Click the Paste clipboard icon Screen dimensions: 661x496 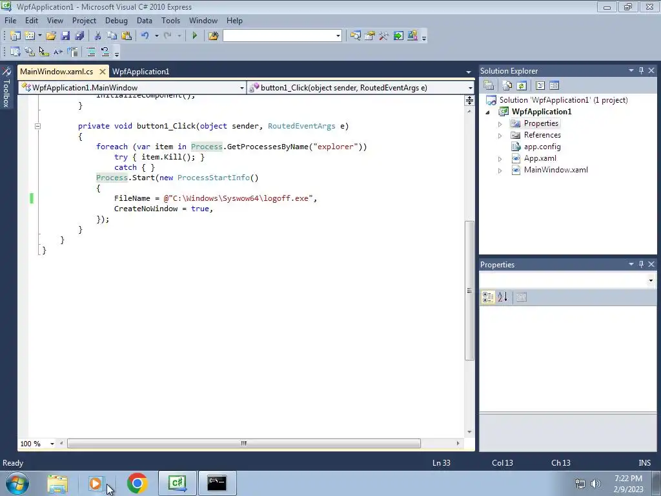(126, 36)
